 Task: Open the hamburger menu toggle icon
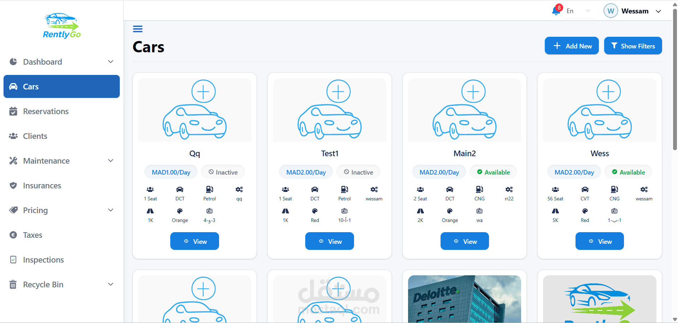(x=138, y=29)
